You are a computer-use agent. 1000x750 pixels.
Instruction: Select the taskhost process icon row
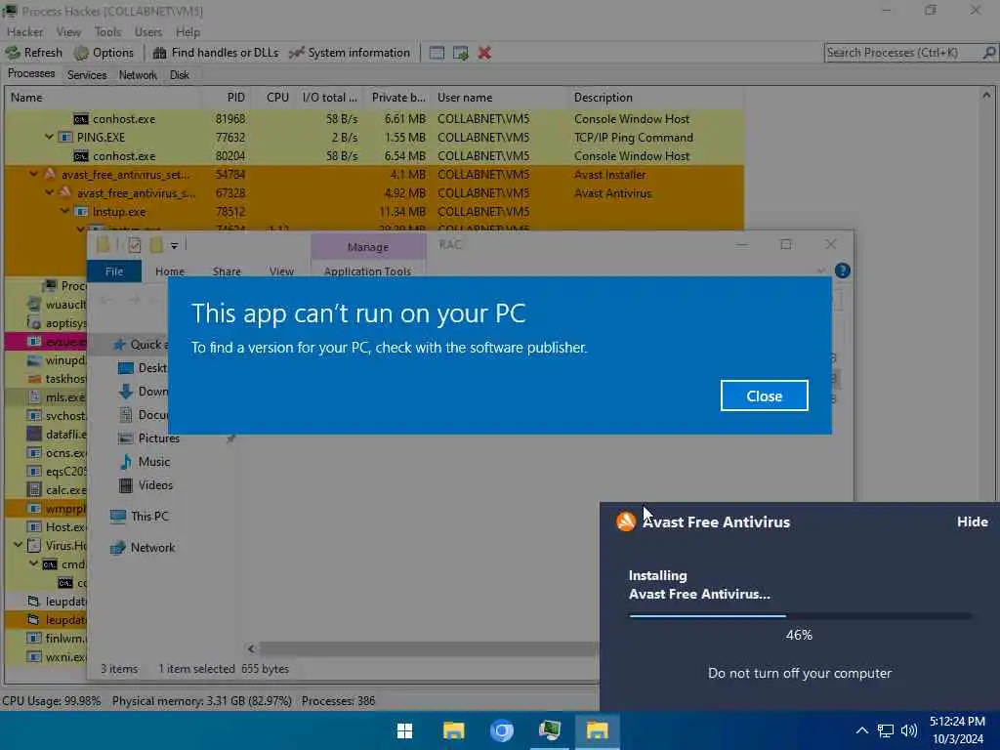(46, 378)
